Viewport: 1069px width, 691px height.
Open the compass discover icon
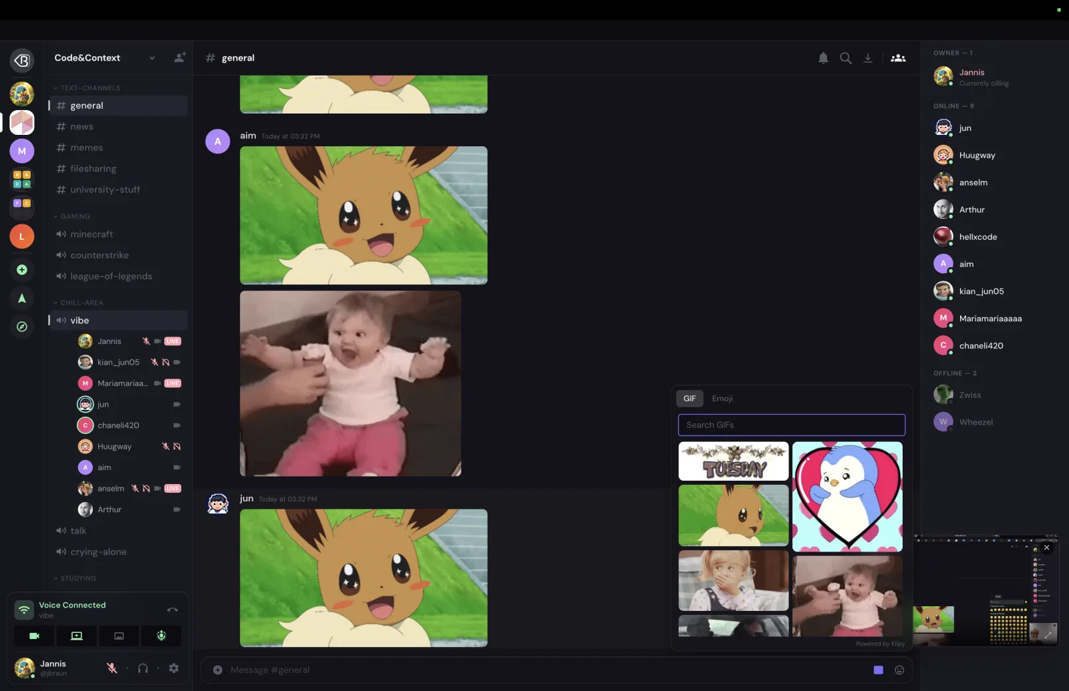click(x=22, y=326)
